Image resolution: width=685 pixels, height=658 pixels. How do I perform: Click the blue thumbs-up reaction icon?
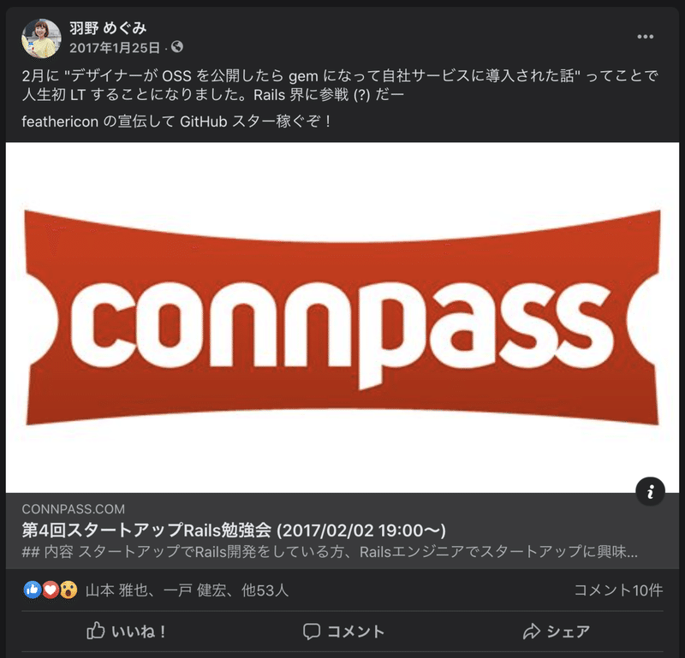pos(33,590)
